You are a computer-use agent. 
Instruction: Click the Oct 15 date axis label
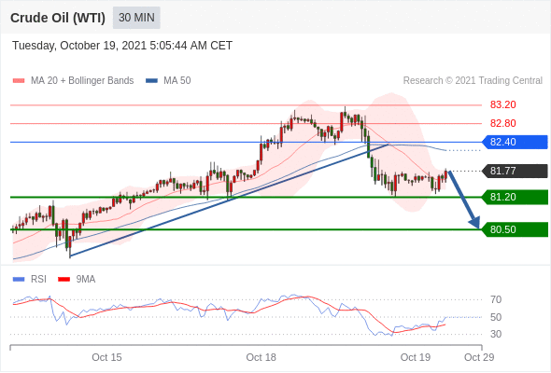click(x=106, y=357)
